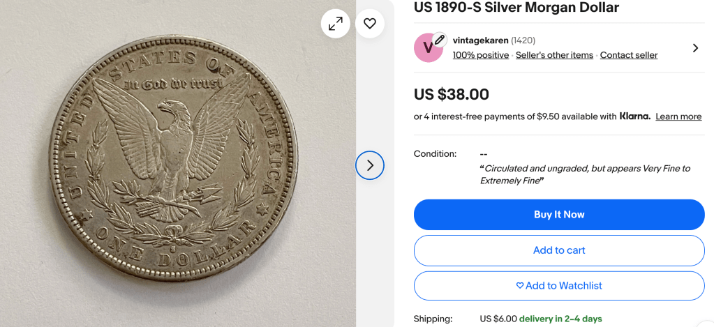The width and height of the screenshot is (714, 327).
Task: Click the pink seller avatar
Action: [x=427, y=49]
